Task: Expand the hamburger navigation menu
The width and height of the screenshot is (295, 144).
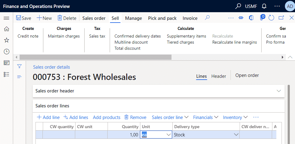Action: click(7, 18)
